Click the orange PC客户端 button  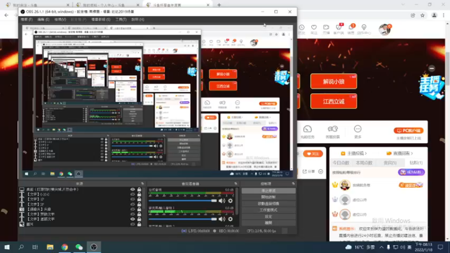(x=408, y=130)
